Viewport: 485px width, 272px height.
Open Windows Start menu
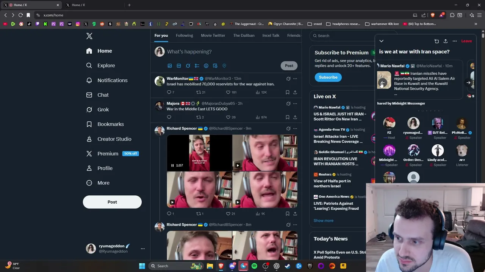click(142, 266)
